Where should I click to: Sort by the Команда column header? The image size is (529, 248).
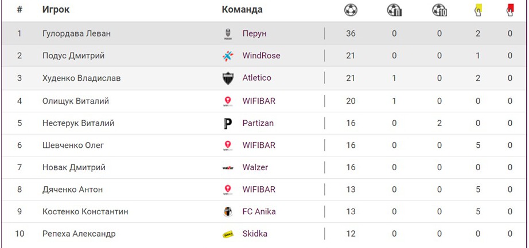point(242,10)
